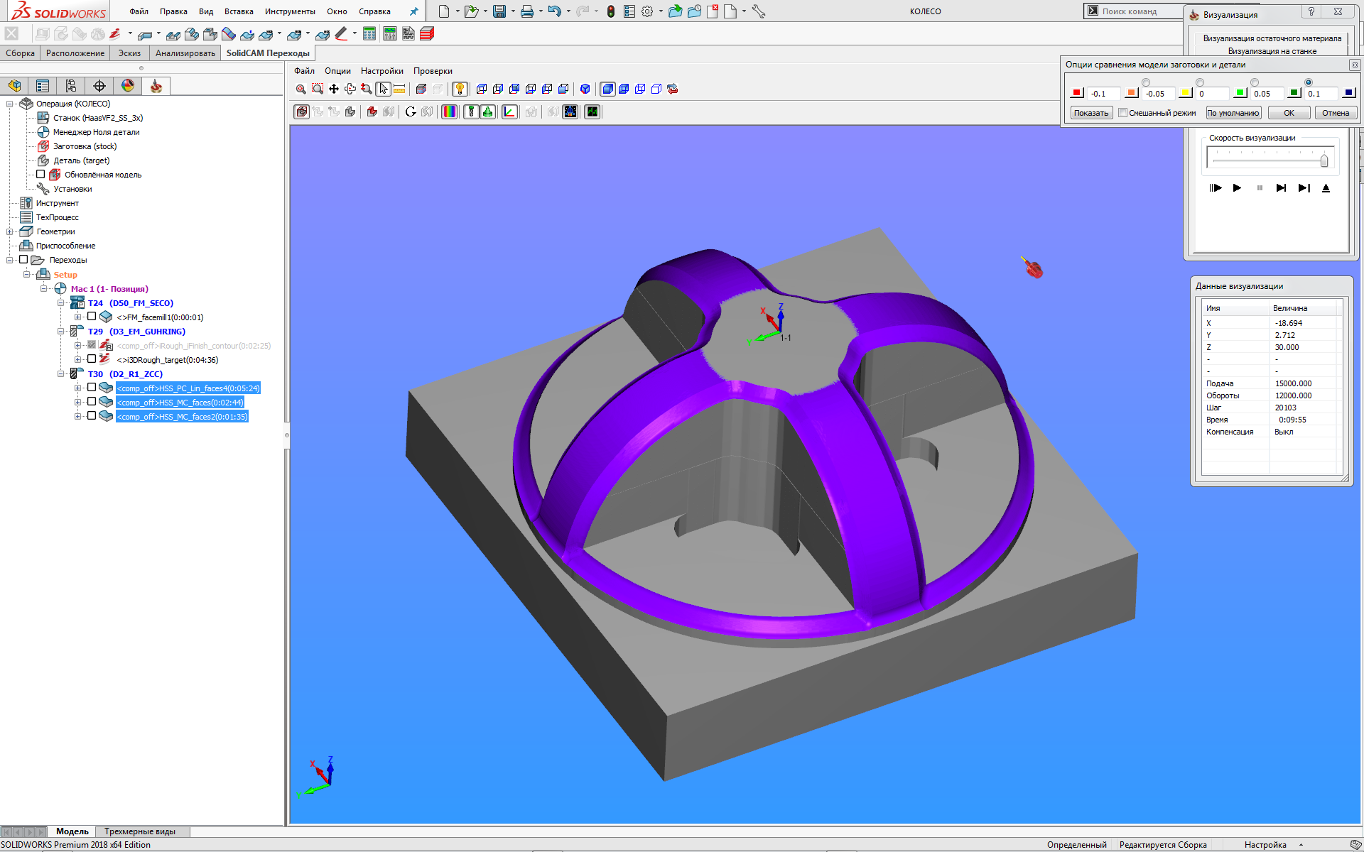Enable the Смешанный режим checkbox
Image resolution: width=1364 pixels, height=852 pixels.
click(x=1122, y=113)
